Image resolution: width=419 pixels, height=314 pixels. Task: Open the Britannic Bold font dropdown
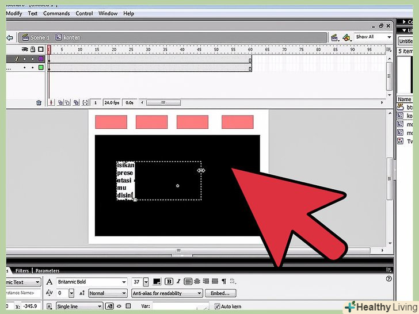92,282
